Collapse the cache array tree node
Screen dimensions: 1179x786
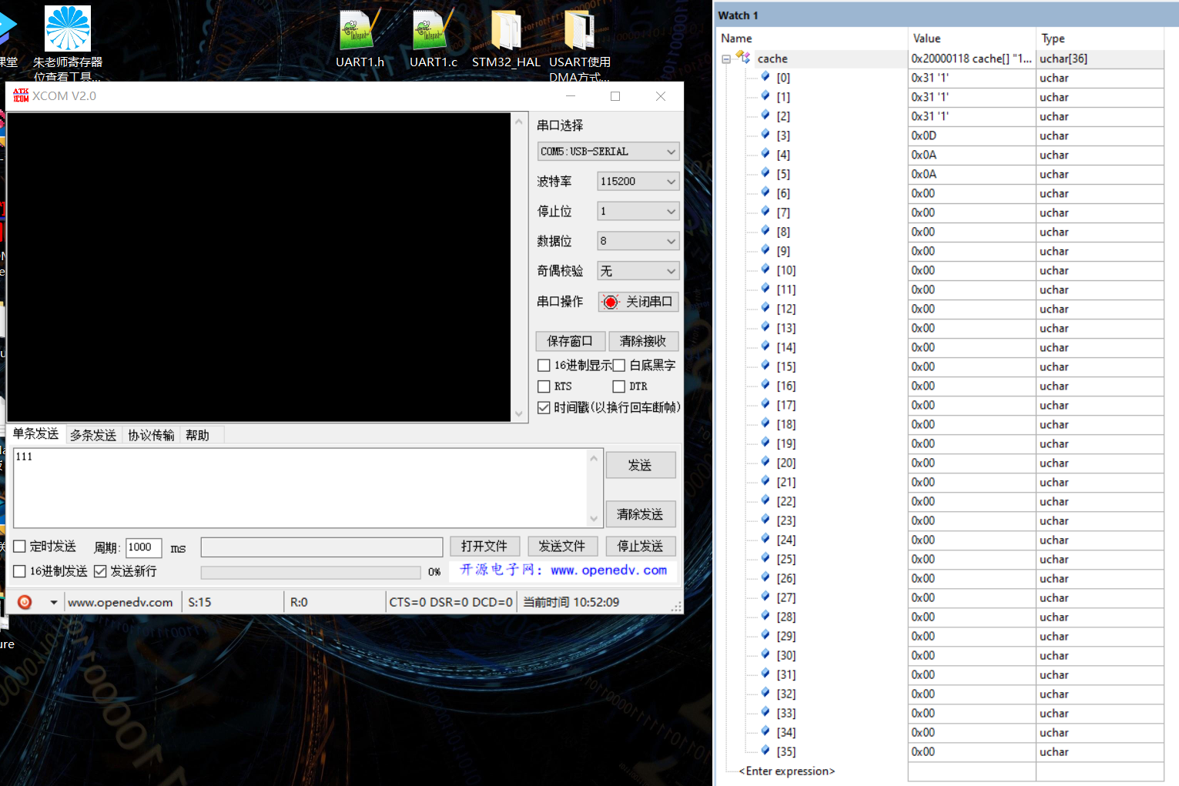(726, 59)
